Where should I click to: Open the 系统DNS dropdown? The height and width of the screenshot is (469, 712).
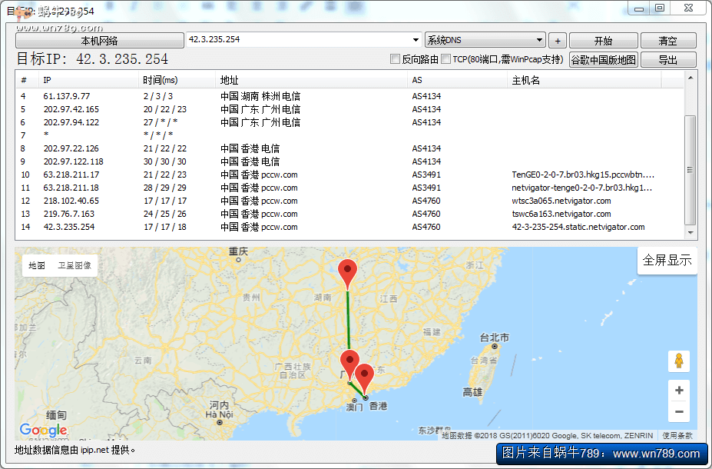[x=539, y=40]
